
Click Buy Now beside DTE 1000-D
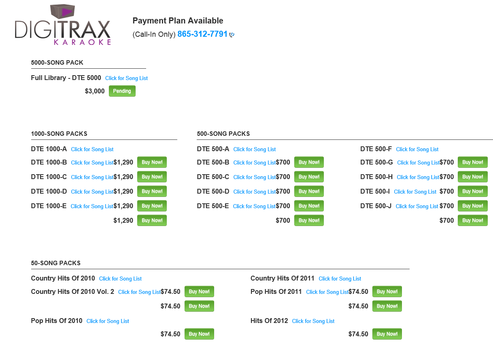pos(152,192)
